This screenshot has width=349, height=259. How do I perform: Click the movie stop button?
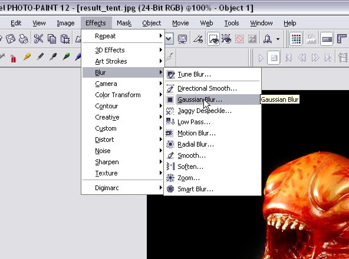274,58
